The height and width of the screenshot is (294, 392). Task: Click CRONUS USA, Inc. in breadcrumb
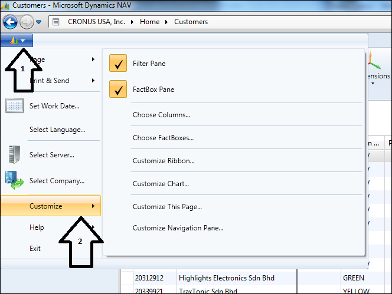tap(96, 22)
